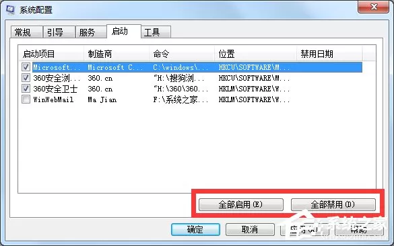Sort by the 启动项目 column header
This screenshot has width=394, height=246.
click(51, 54)
